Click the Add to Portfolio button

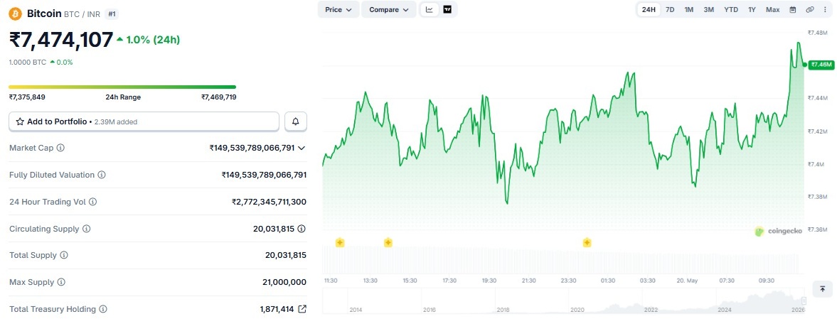tap(144, 121)
